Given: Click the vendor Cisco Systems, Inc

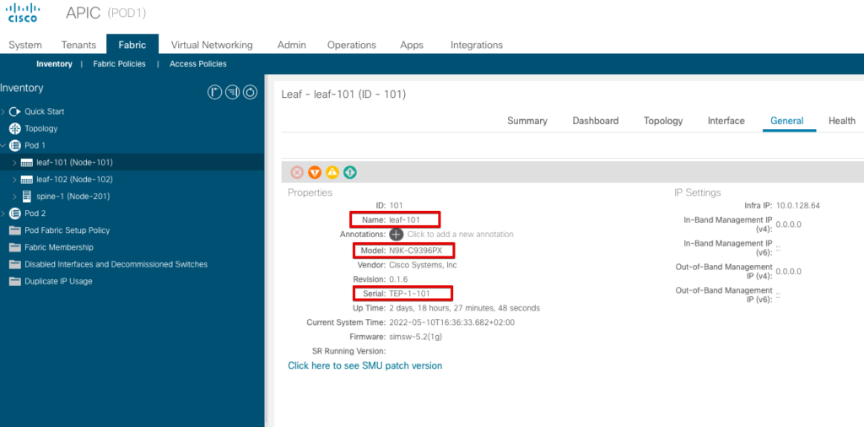Looking at the screenshot, I should point(423,265).
